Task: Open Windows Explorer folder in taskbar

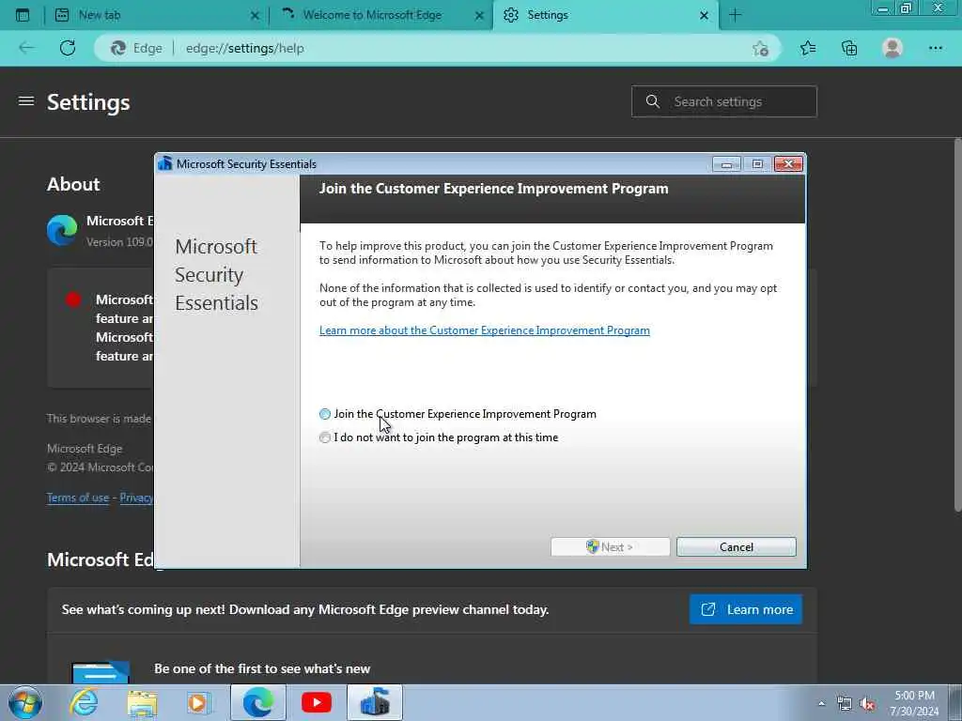Action: (143, 703)
